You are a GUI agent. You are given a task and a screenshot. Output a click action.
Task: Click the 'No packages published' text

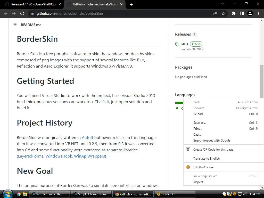click(191, 77)
